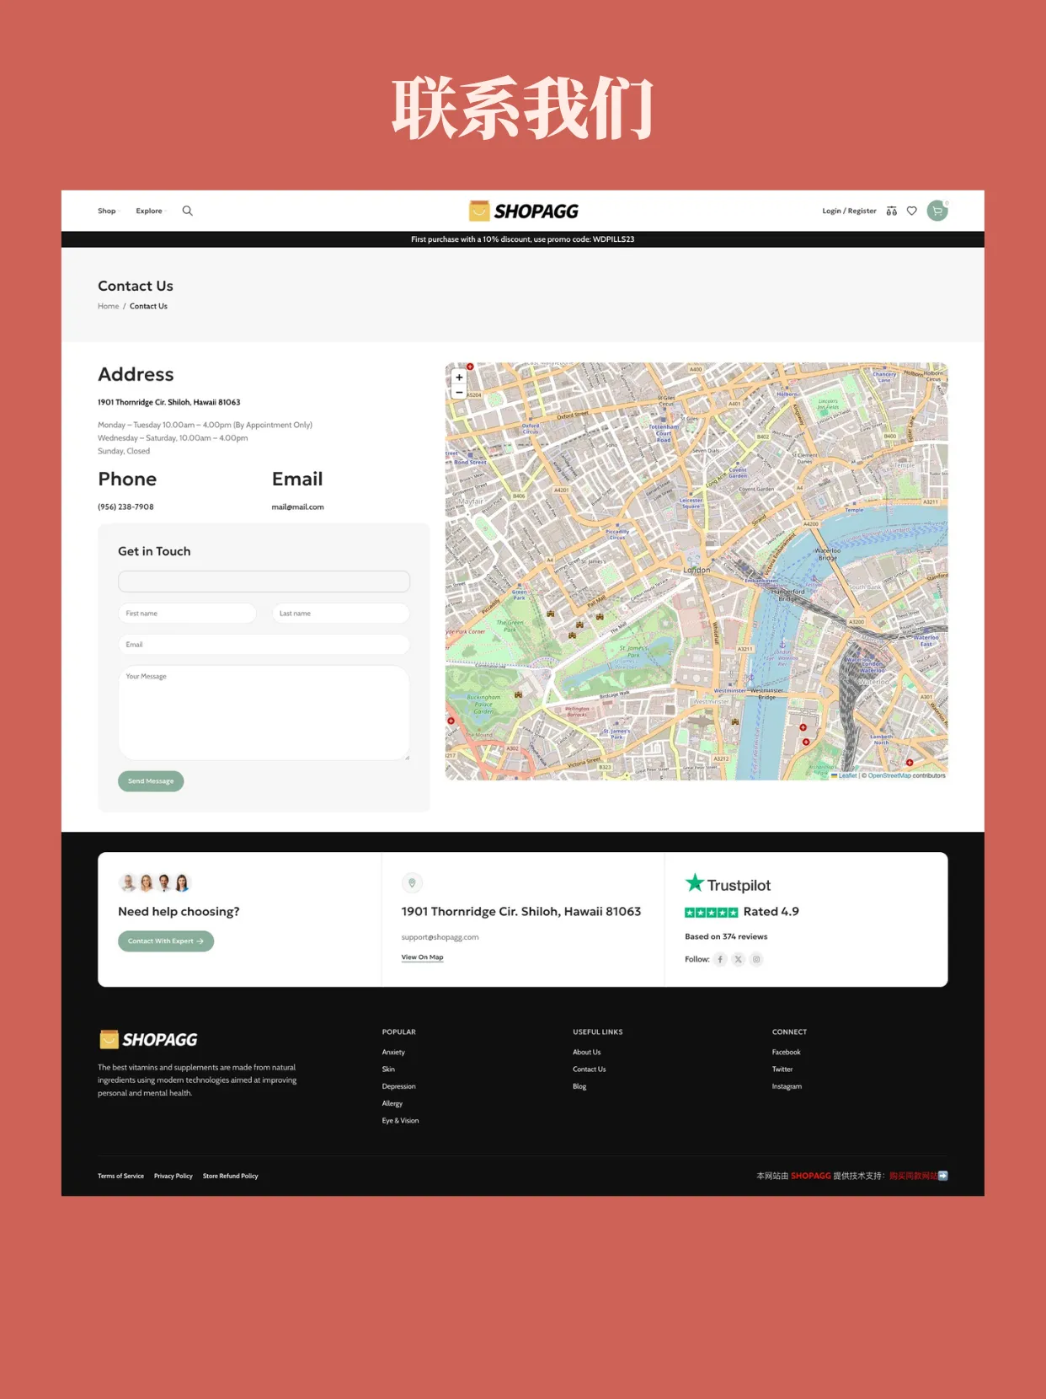Click the (956) 238-7908 phone number
1046x1399 pixels.
pos(125,507)
